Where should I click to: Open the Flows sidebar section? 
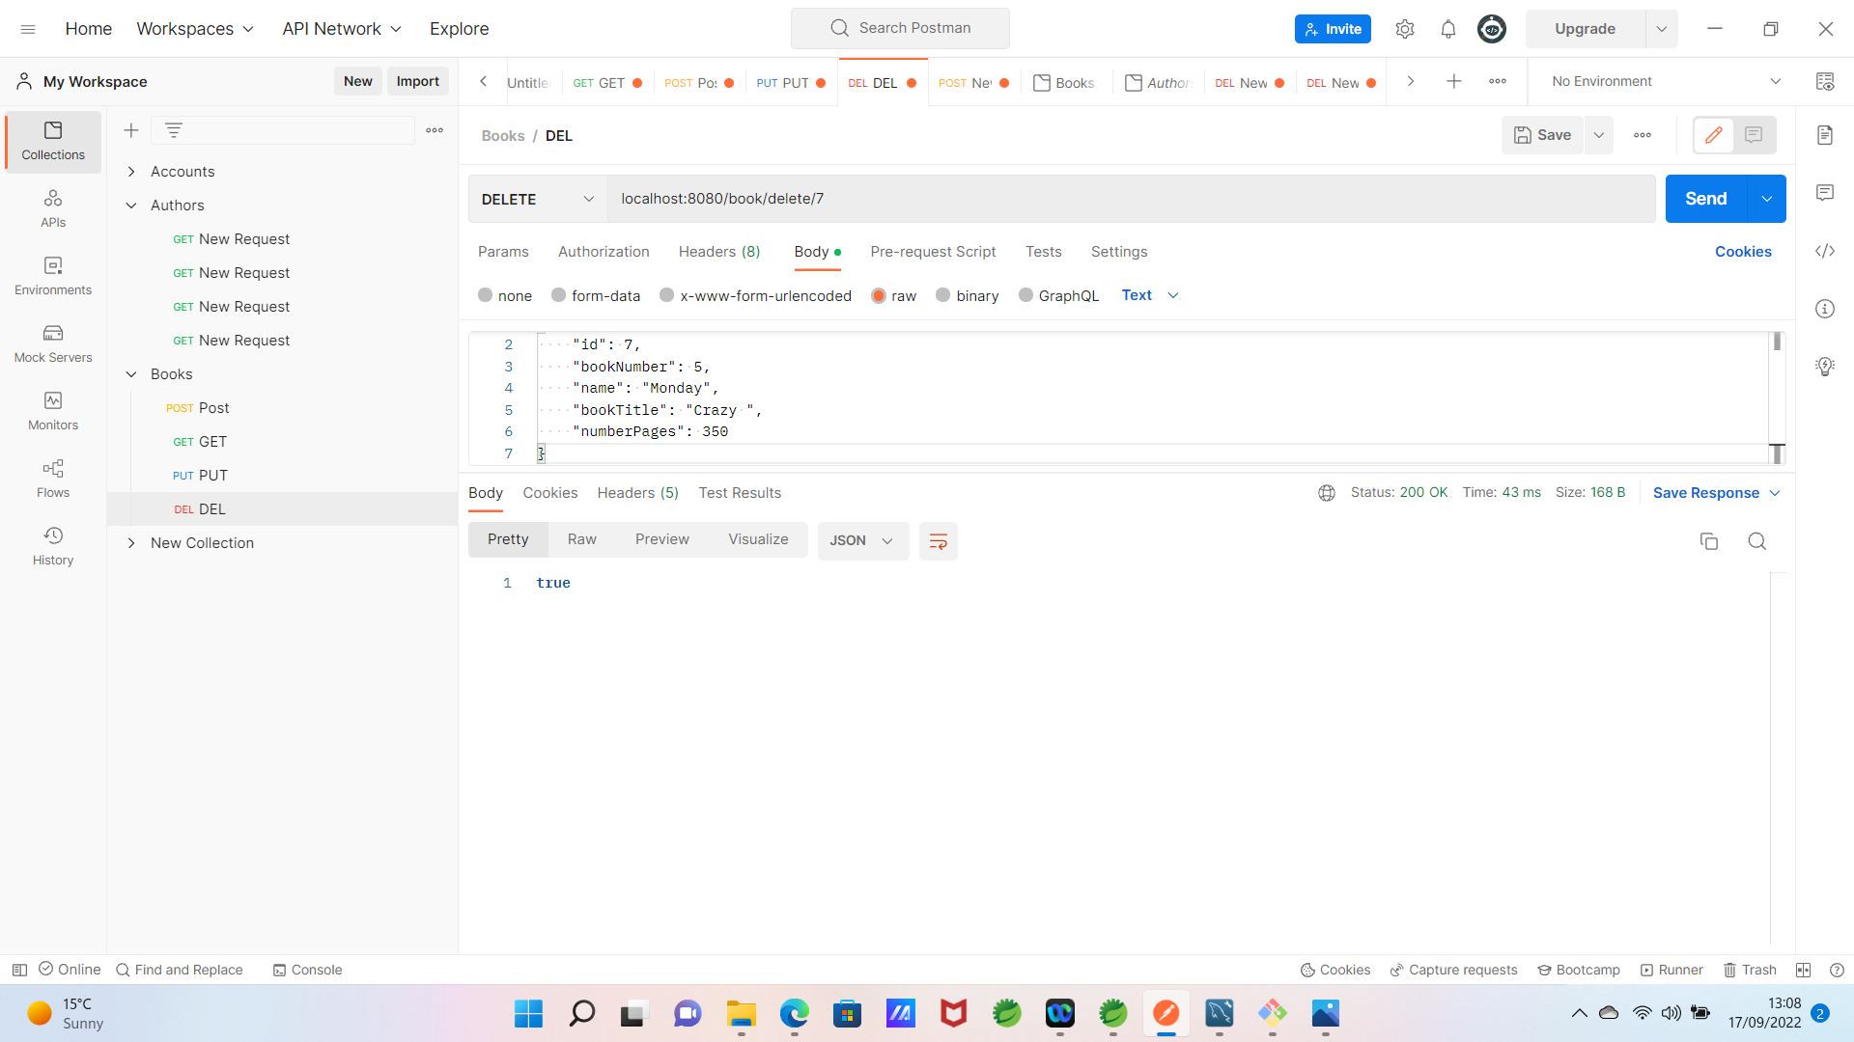pyautogui.click(x=53, y=480)
